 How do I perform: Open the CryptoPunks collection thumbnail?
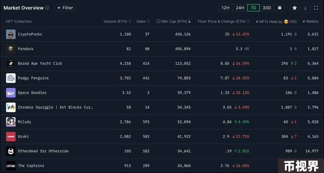pos(11,34)
